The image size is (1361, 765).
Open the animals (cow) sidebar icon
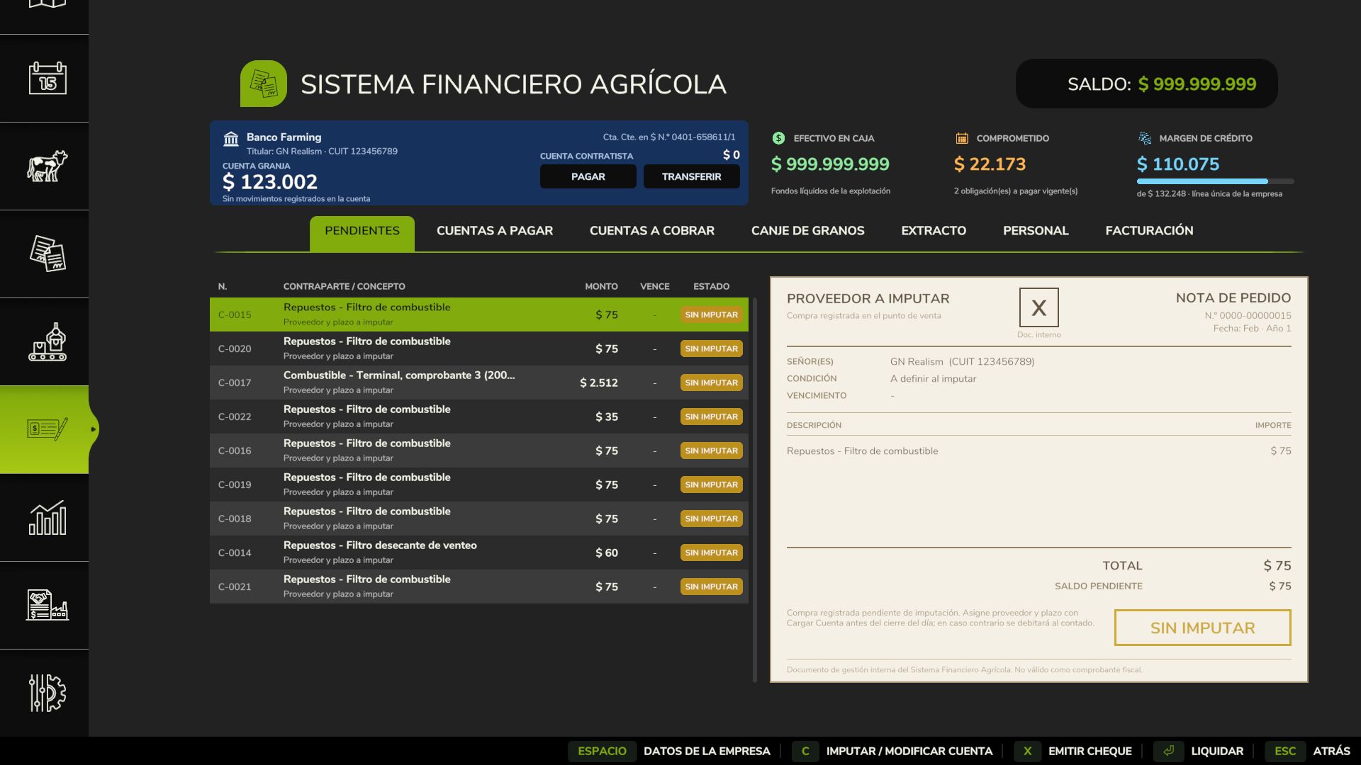click(x=47, y=166)
